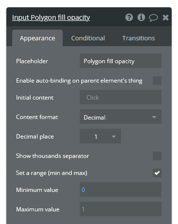
Task: Enable auto-binding on parent element's thing
Action: coord(157,81)
